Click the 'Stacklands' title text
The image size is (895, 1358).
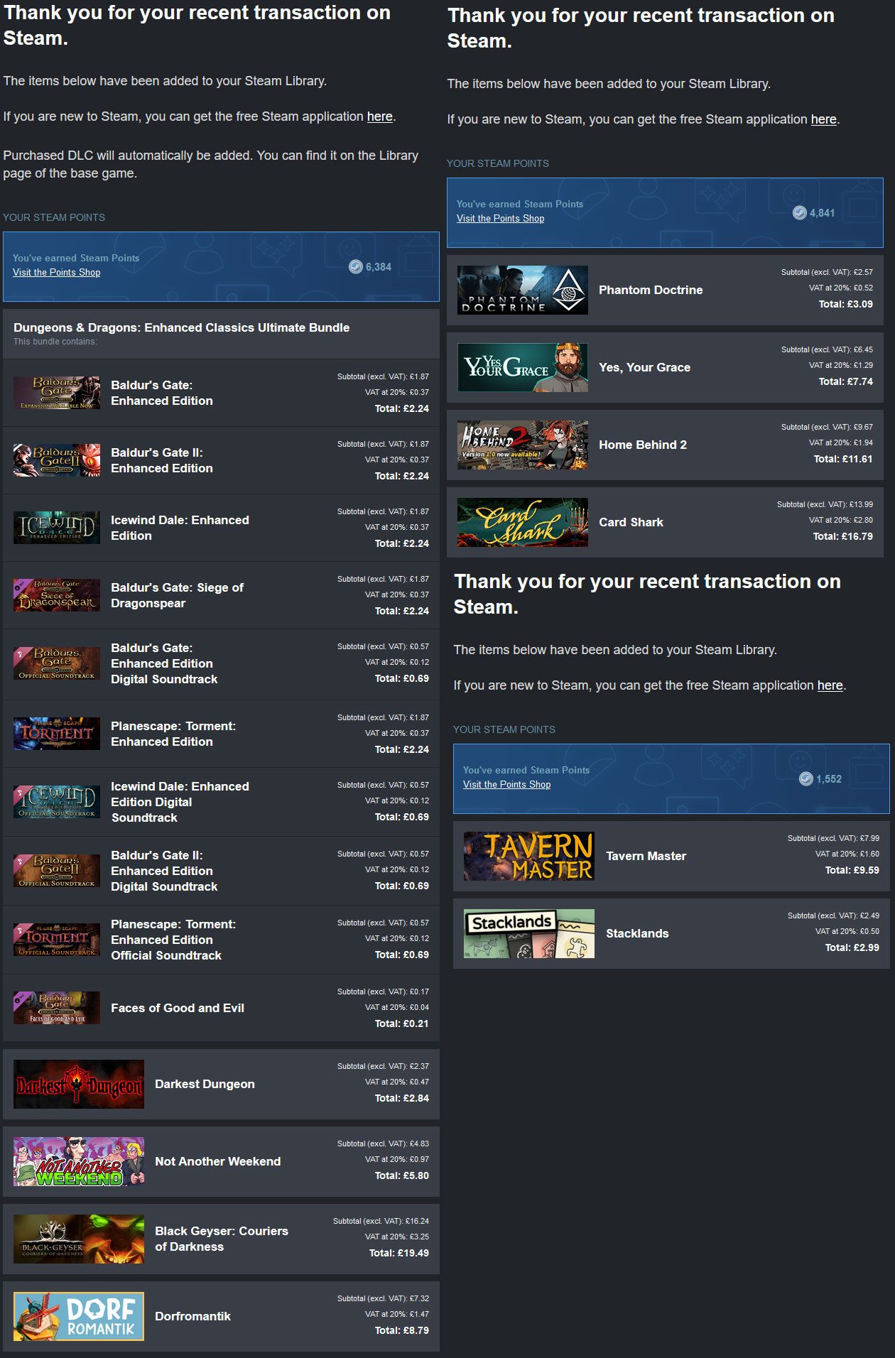637,933
